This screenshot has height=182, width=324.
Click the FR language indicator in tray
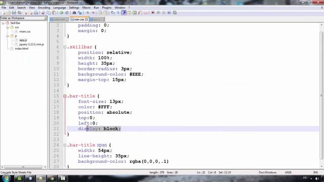pyautogui.click(x=305, y=178)
